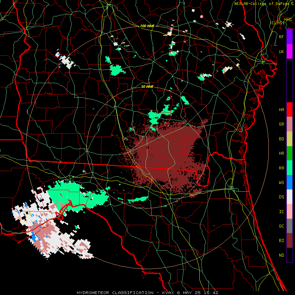This screenshot has width=295, height=295.
Task: Click the GC gray legend swatch
Action: [x=289, y=226]
